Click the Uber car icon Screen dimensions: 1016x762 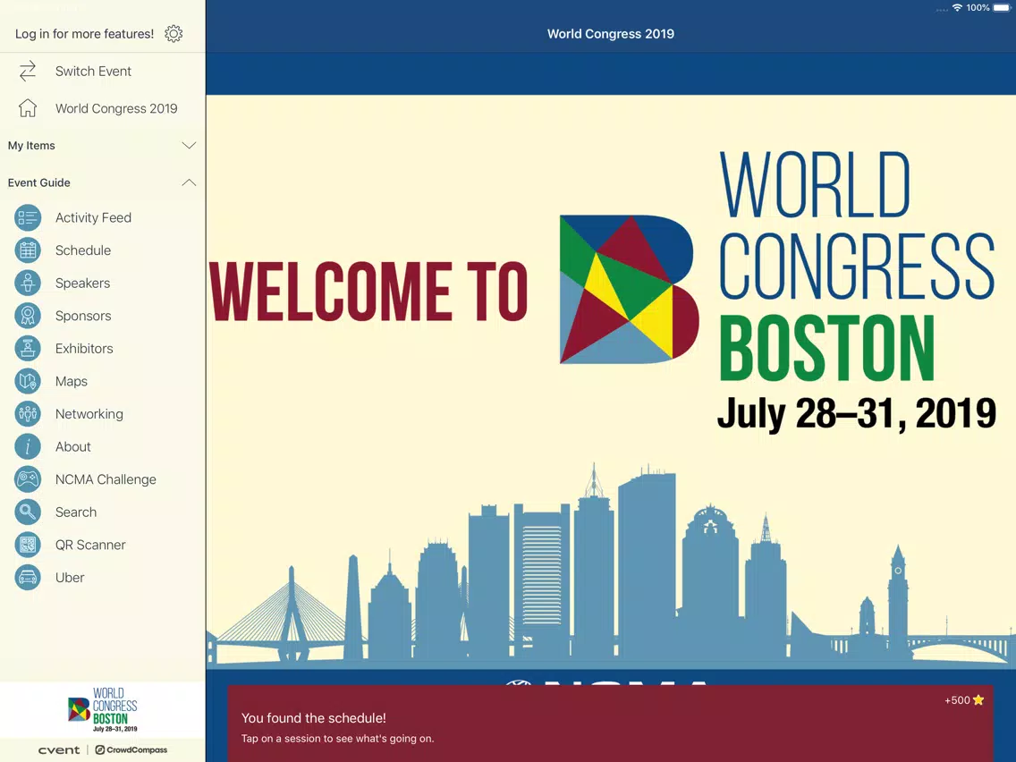(x=28, y=578)
